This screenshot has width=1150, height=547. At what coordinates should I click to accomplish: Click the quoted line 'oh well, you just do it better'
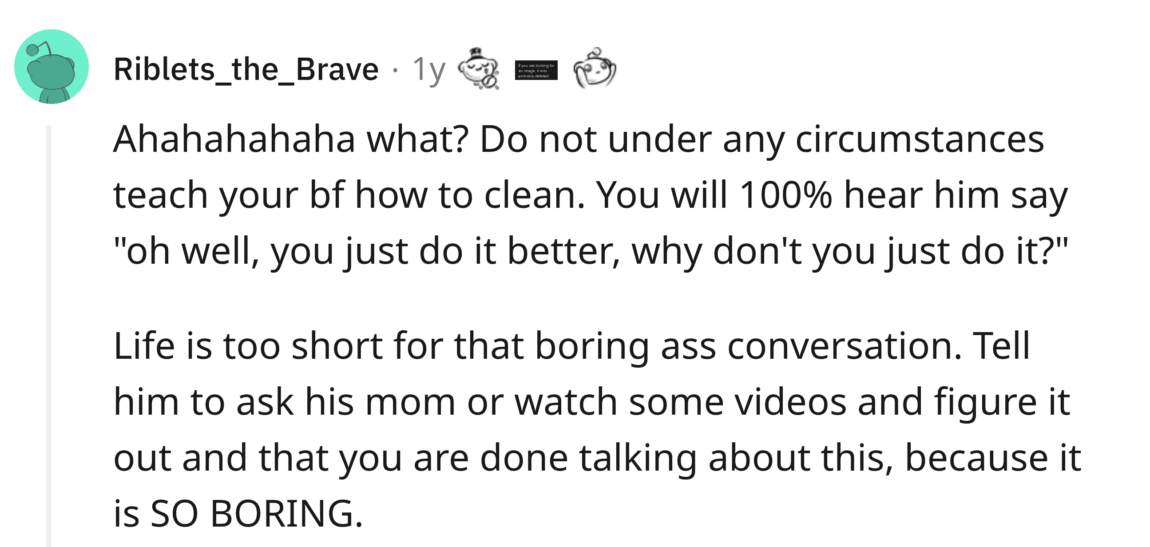tap(591, 251)
